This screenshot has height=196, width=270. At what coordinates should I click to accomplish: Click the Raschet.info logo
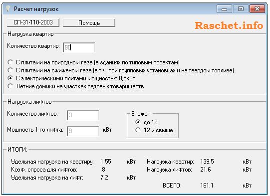pyautogui.click(x=229, y=25)
